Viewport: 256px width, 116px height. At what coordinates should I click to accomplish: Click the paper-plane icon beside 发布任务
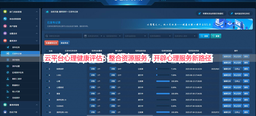pyautogui.click(x=8, y=47)
